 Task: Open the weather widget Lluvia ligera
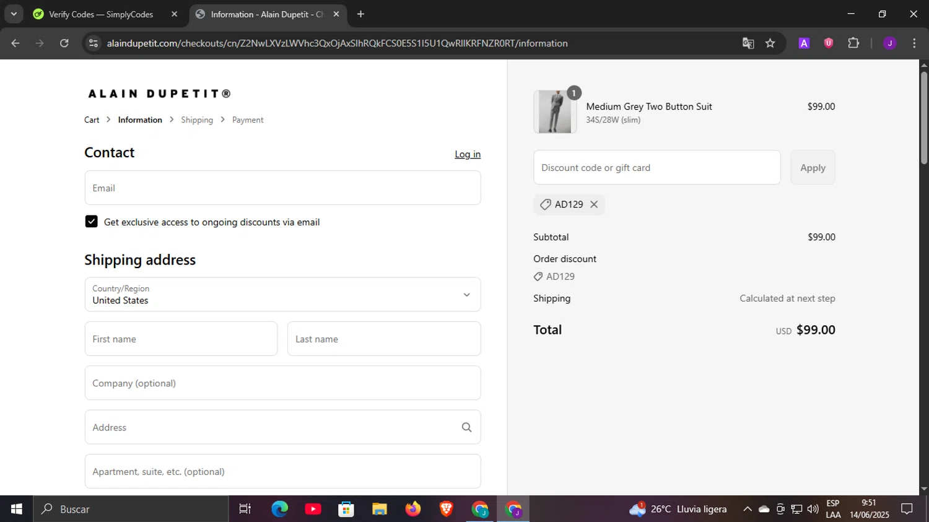[x=678, y=509]
